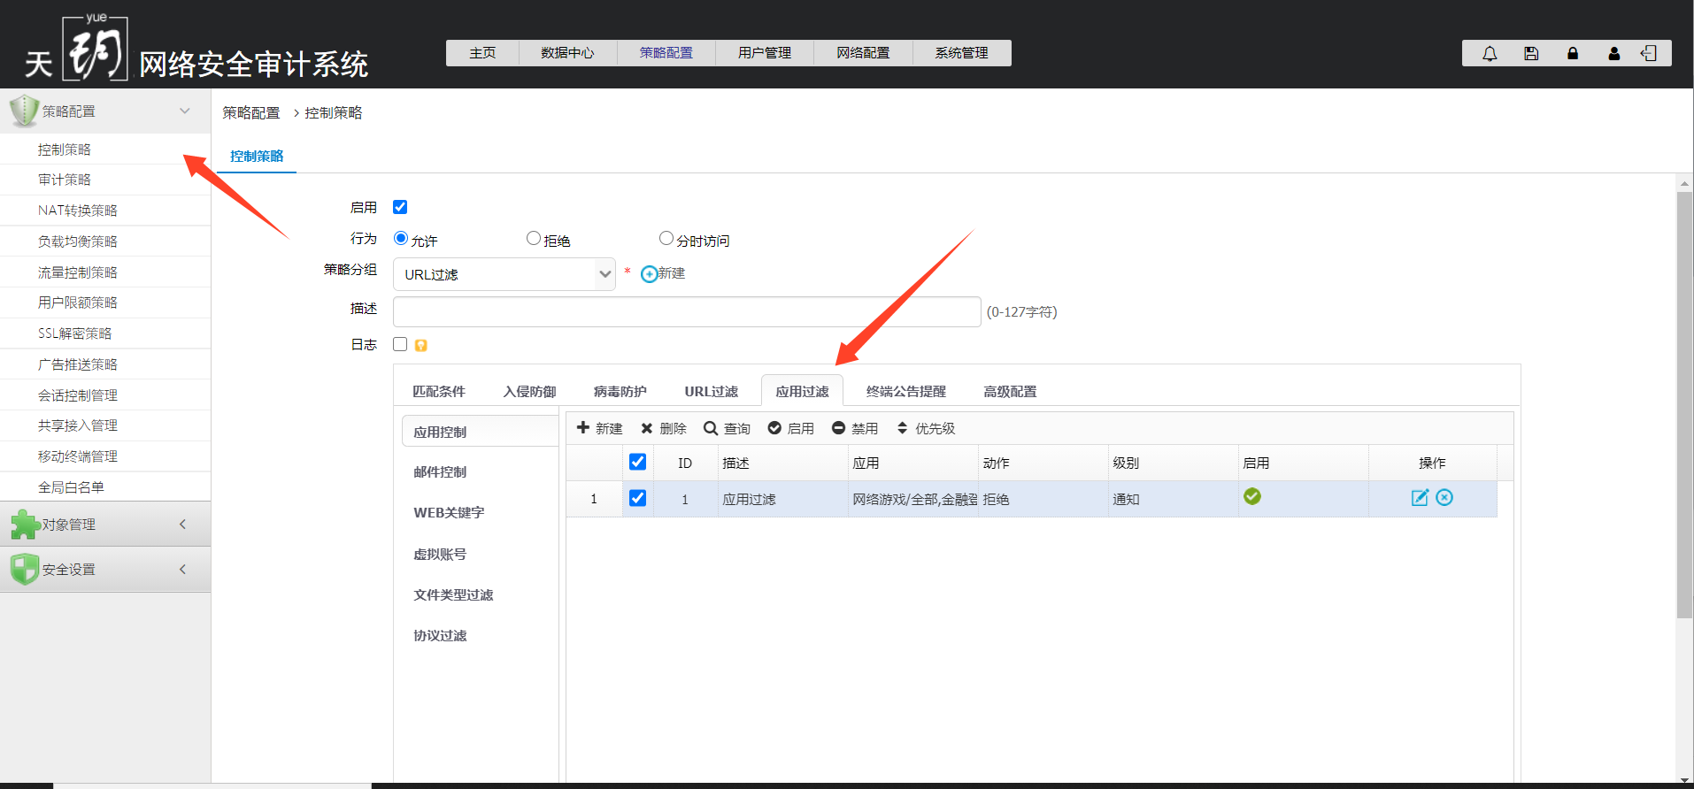Toggle the 日志 checkbox
Screen dimensions: 1694x789
pyautogui.click(x=400, y=344)
